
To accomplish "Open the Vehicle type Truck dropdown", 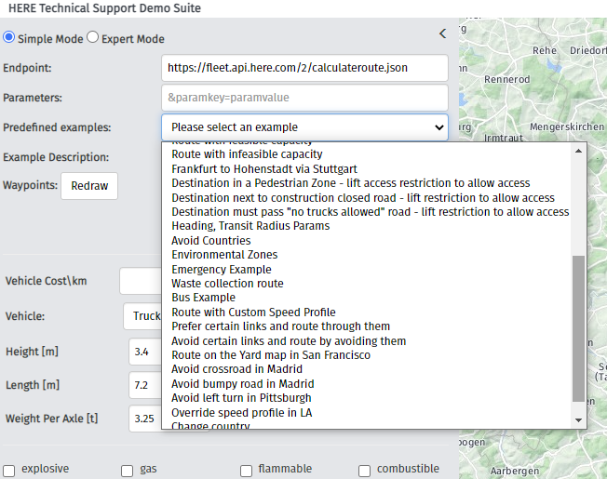I will [142, 316].
